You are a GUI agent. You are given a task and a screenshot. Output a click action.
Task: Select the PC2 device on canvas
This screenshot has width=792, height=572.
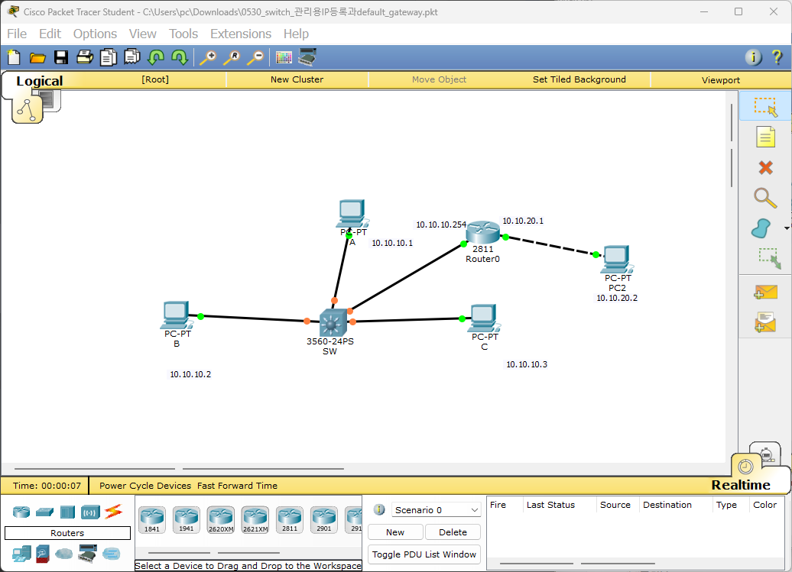617,259
